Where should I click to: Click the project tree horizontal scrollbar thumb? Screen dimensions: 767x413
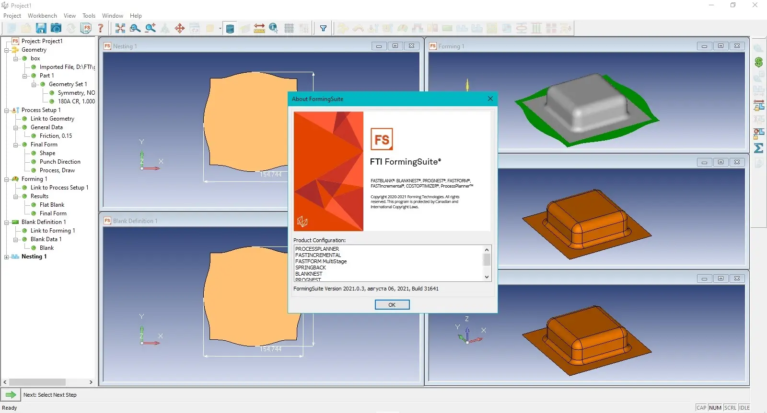pyautogui.click(x=37, y=382)
